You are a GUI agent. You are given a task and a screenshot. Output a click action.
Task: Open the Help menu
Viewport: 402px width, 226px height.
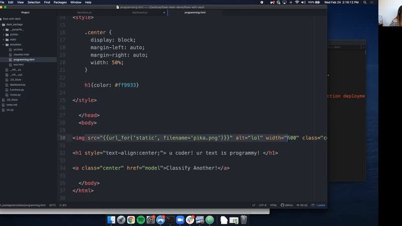(88, 3)
